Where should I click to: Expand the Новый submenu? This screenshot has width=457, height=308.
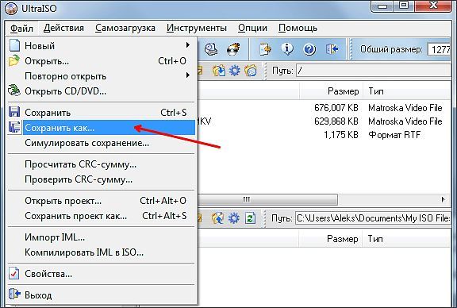pyautogui.click(x=101, y=45)
